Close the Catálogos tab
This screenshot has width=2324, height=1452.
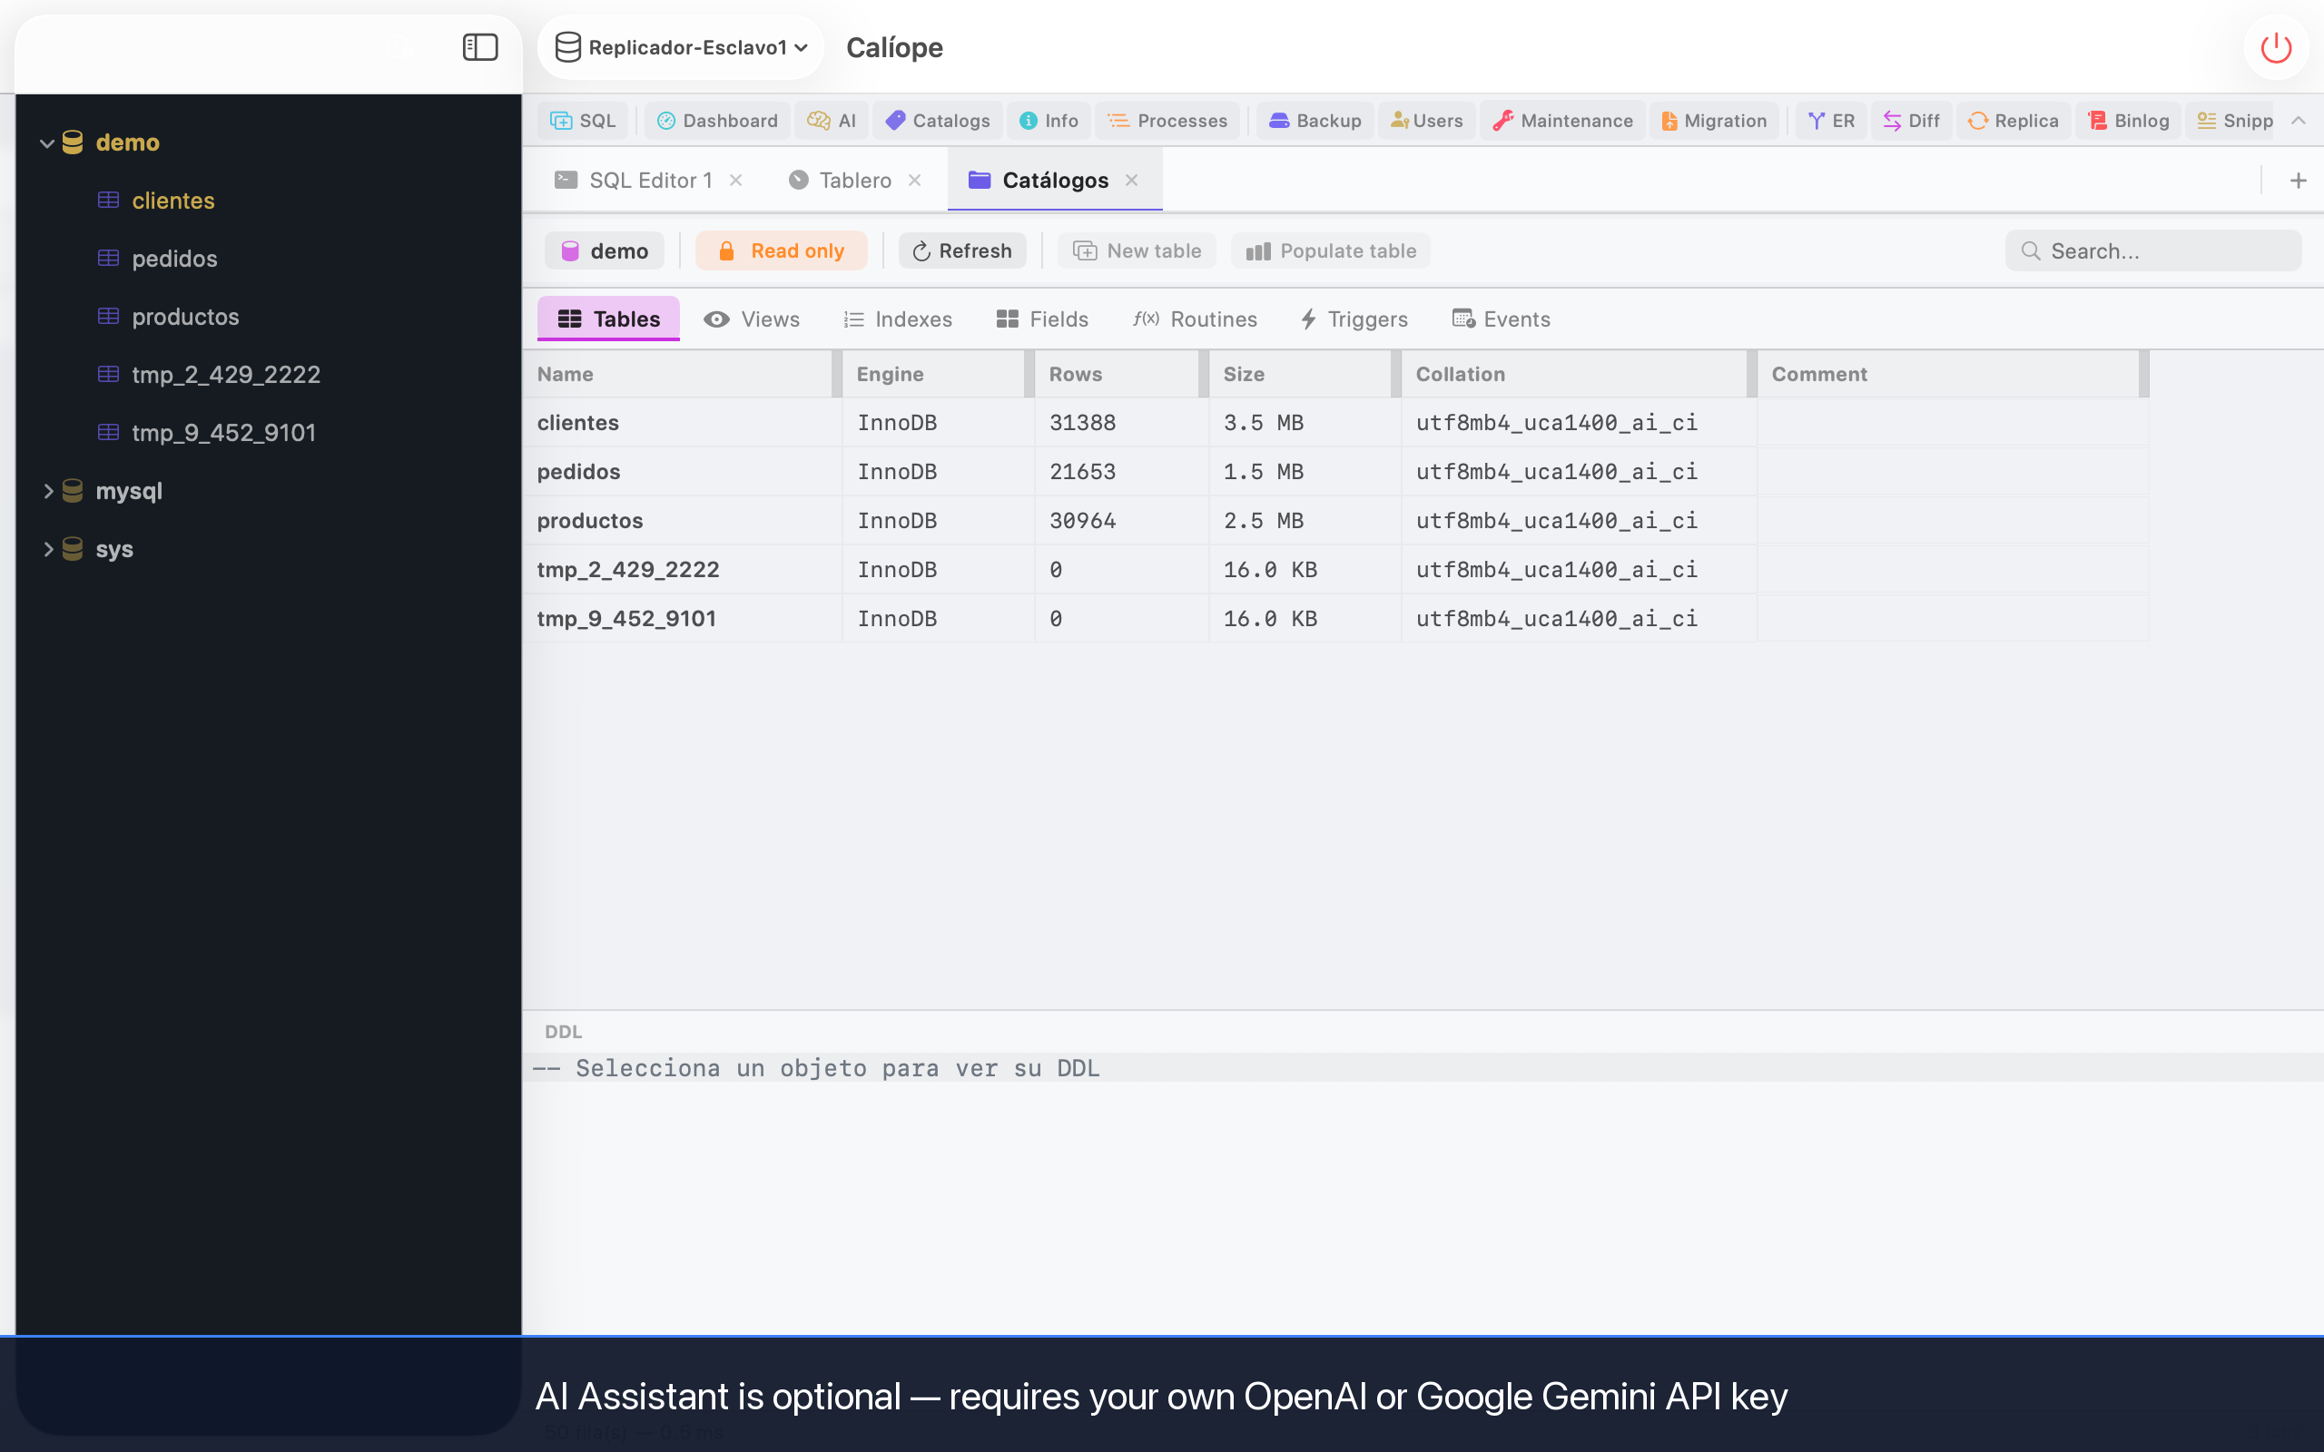(1131, 180)
